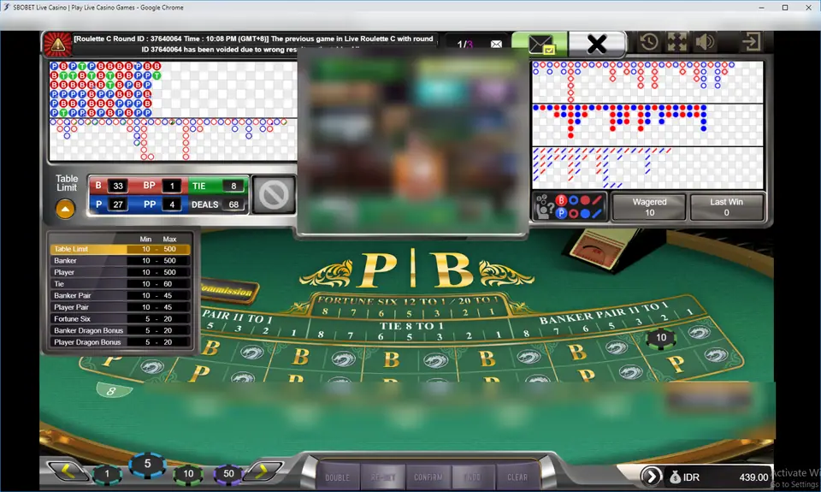Viewport: 821px width, 492px height.
Task: Click the red Banker B prediction icon
Action: click(x=561, y=200)
